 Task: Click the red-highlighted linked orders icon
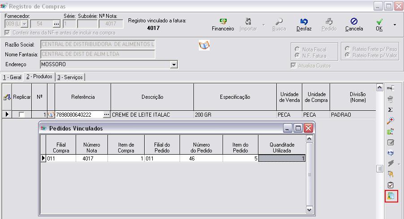(x=391, y=196)
